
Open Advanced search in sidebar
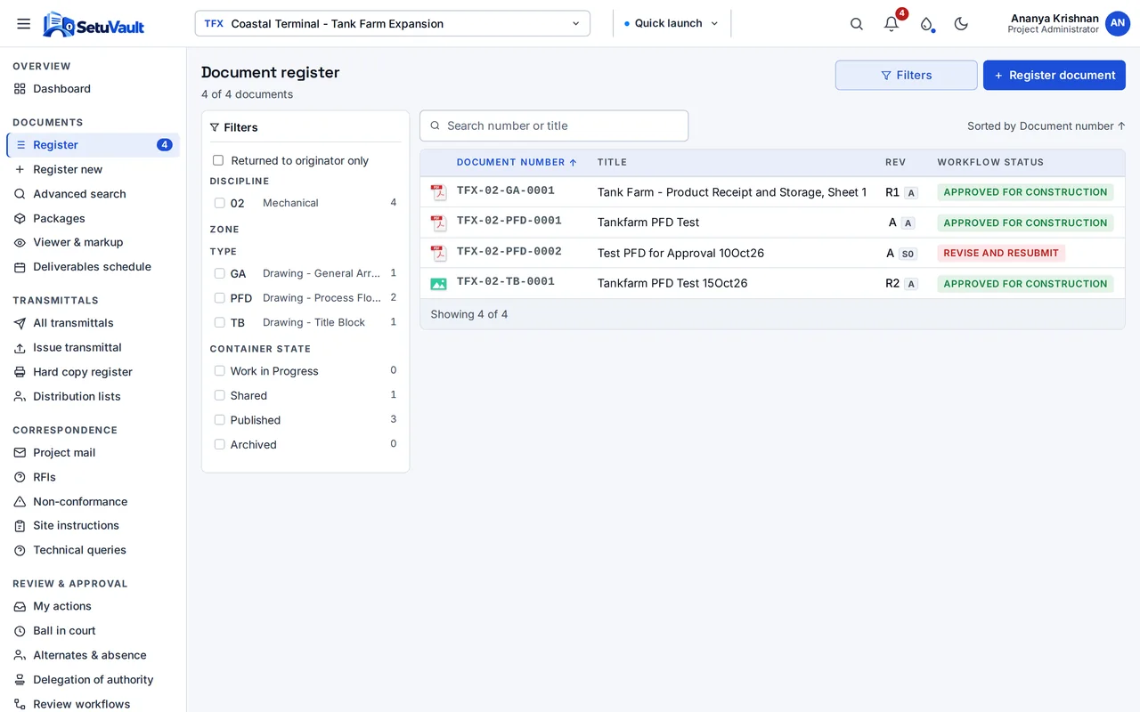[94, 194]
